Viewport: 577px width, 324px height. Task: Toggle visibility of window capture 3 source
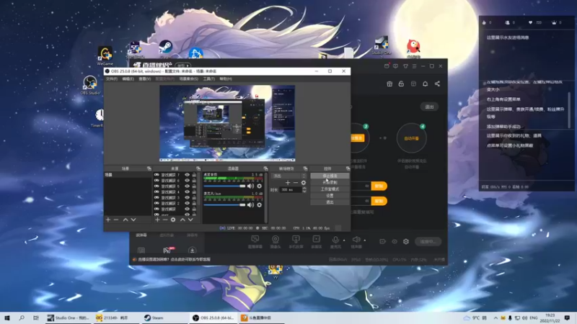187,197
